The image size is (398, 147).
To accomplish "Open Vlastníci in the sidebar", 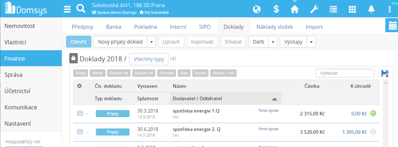I will (31, 42).
